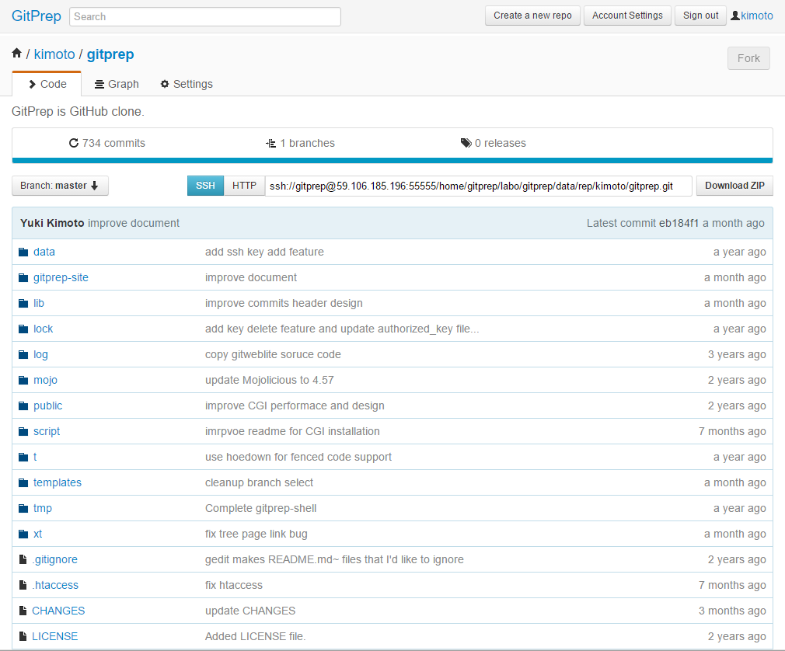Click commit message 'fix tree page link bug'
This screenshot has height=651, width=785.
pos(256,534)
